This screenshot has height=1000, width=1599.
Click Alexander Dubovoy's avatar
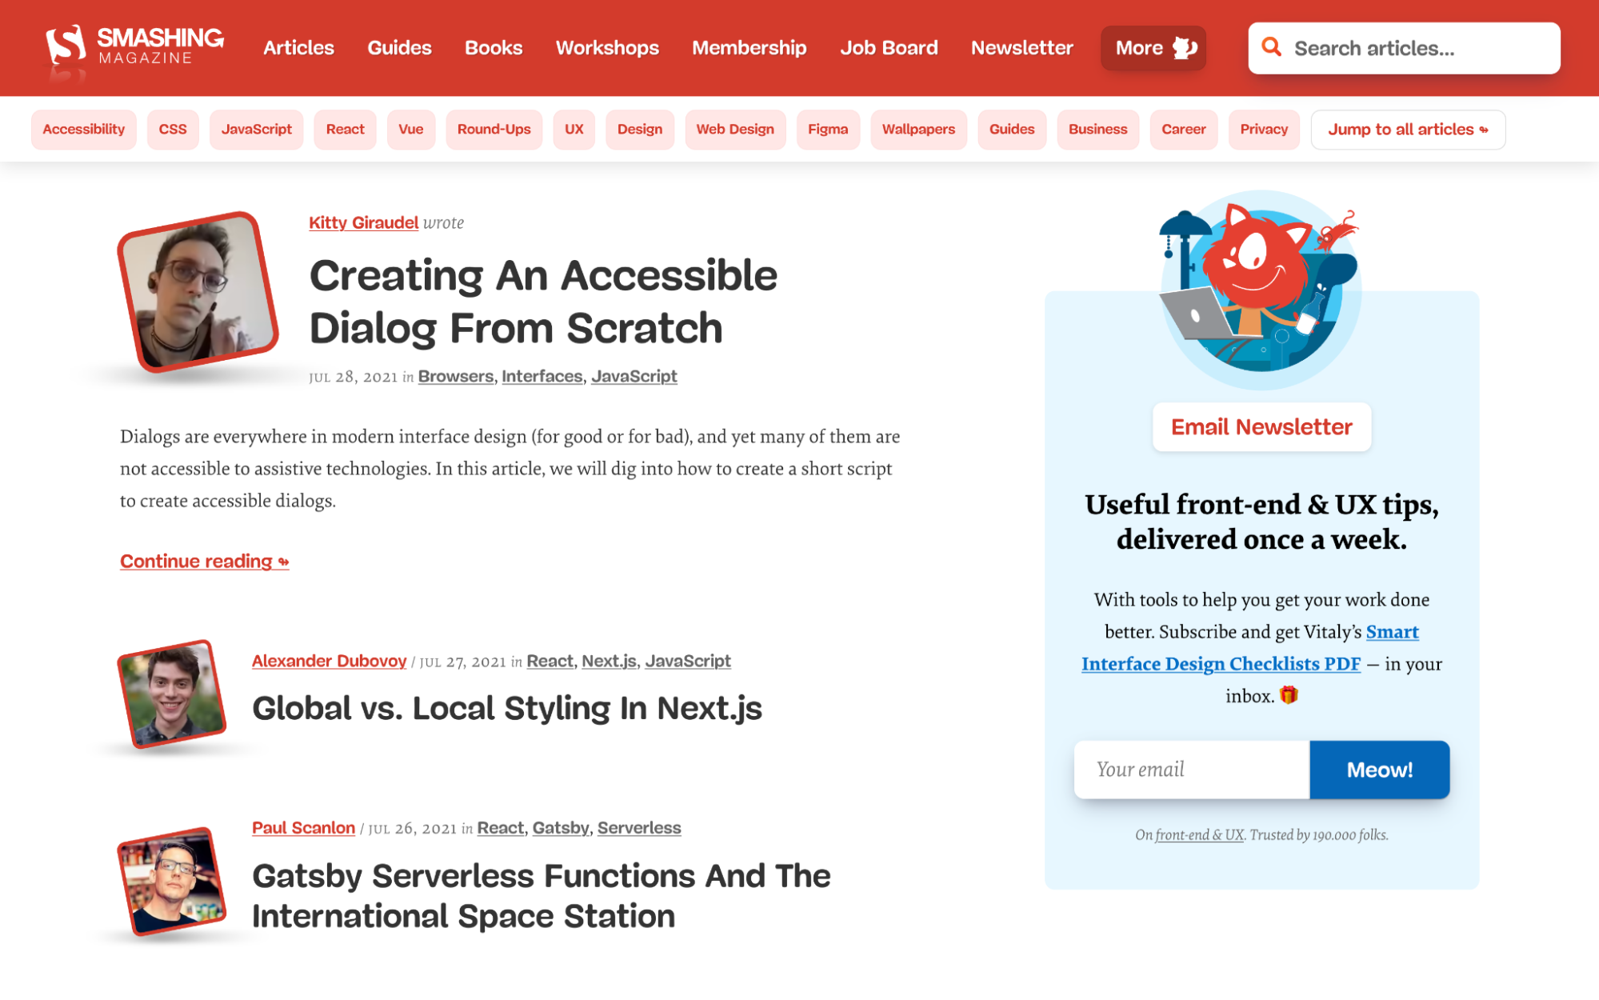172,692
